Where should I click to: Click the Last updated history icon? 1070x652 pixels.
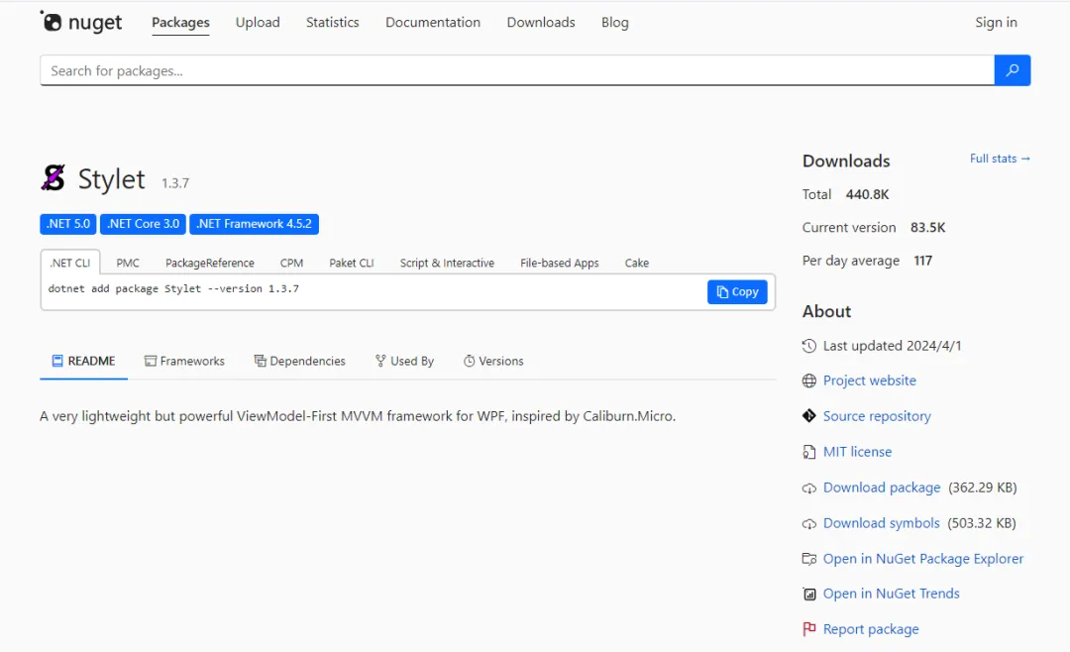(x=809, y=346)
